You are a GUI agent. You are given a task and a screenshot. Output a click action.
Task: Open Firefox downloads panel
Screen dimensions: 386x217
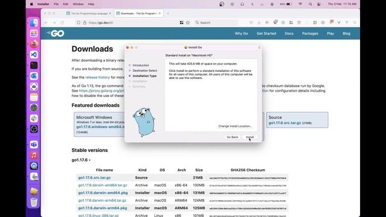(x=259, y=23)
